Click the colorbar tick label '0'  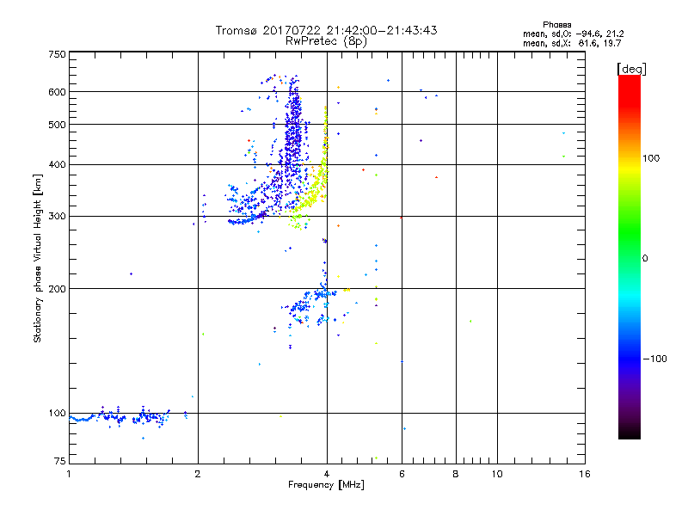pos(645,258)
